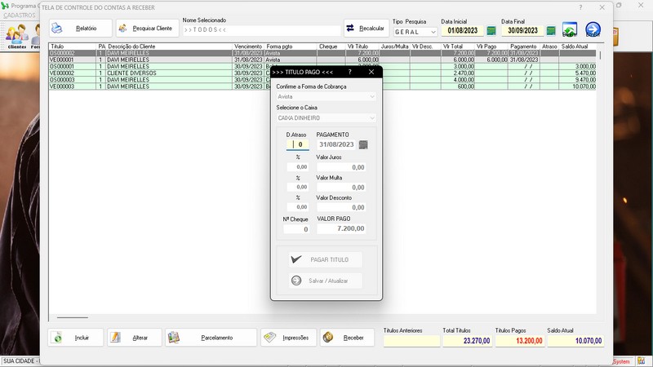653x367 pixels.
Task: Click the Saldo Atual total 10.070,00
Action: [575, 341]
